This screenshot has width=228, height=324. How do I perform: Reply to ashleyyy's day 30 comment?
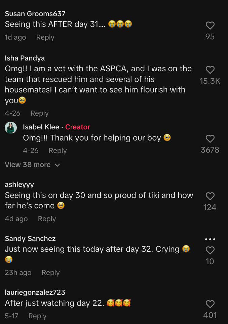(47, 219)
